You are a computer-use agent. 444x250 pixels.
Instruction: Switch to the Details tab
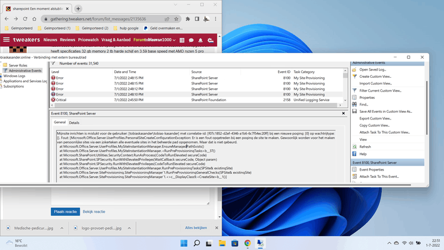(x=74, y=123)
